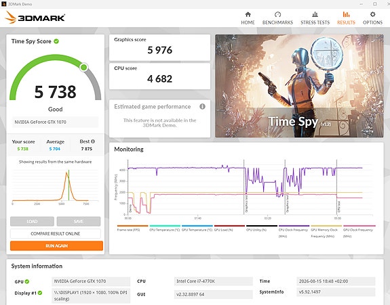Open the Benchmarks gauge icon
This screenshot has height=305, width=390.
[277, 14]
